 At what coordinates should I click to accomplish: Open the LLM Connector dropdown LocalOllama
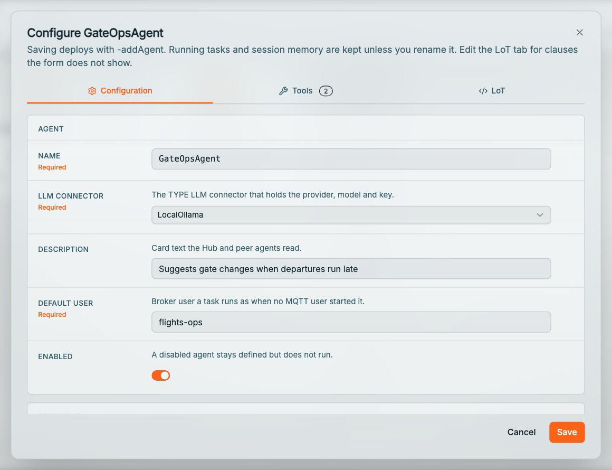[351, 215]
